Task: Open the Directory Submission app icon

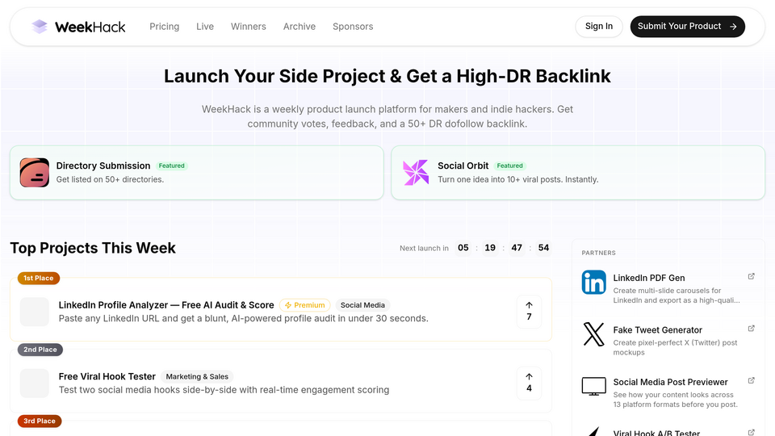Action: (35, 173)
